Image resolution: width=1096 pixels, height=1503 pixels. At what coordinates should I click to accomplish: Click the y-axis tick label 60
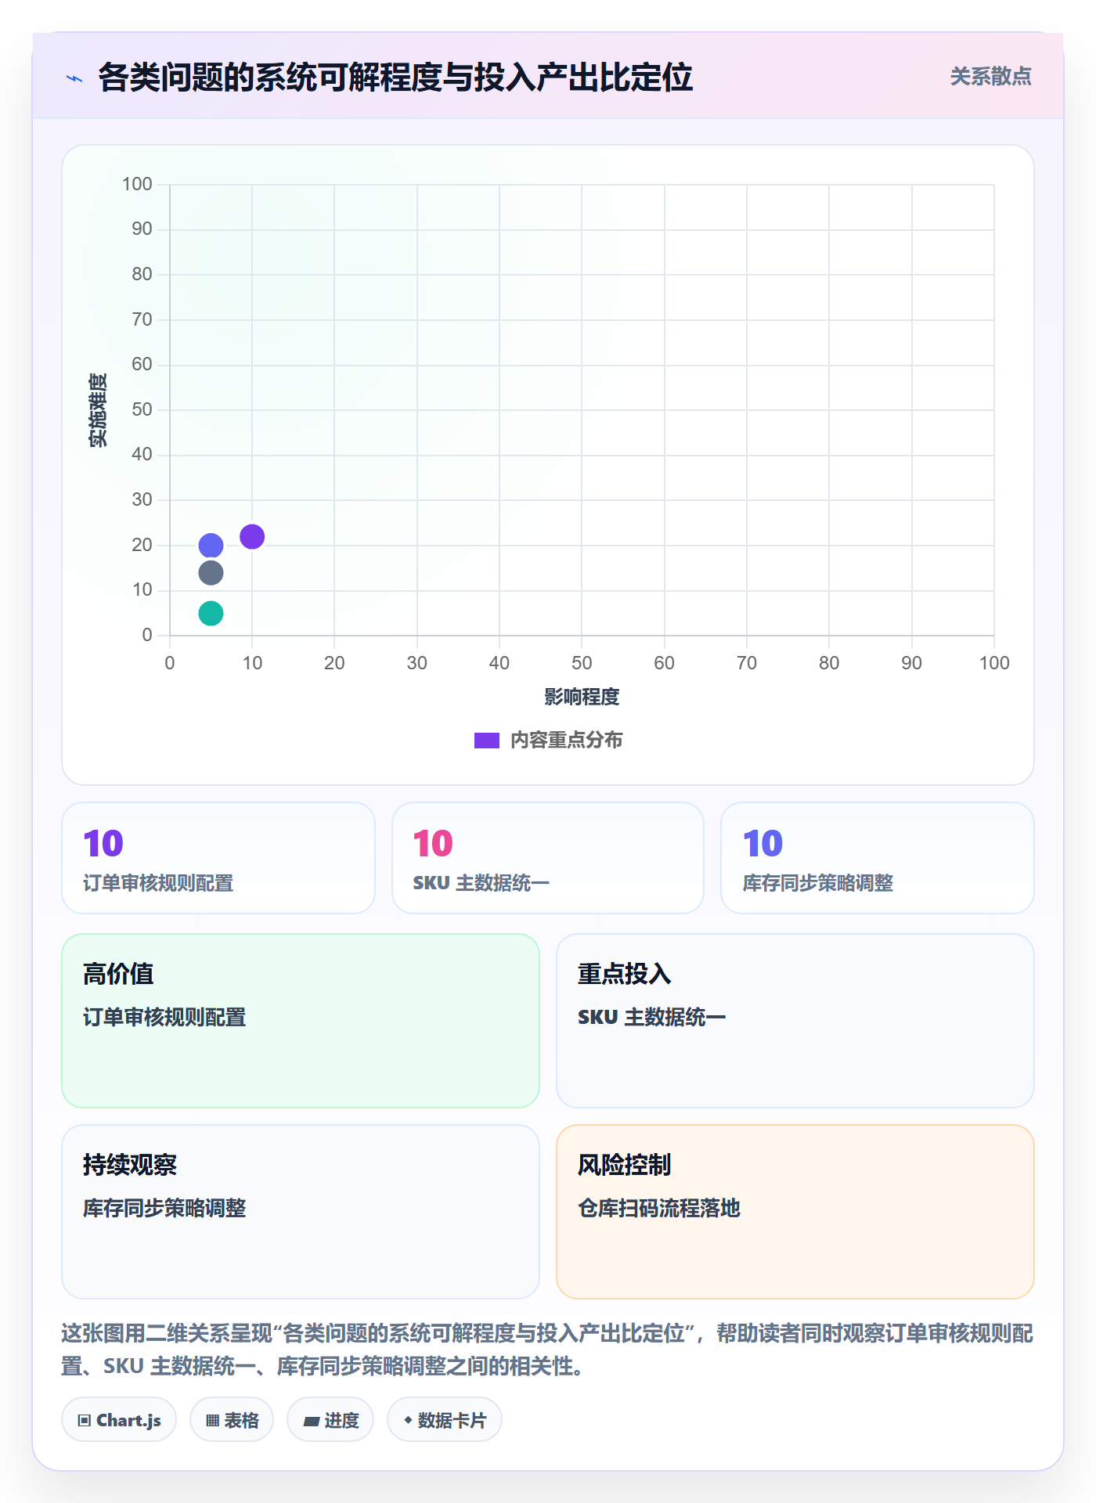pos(142,364)
